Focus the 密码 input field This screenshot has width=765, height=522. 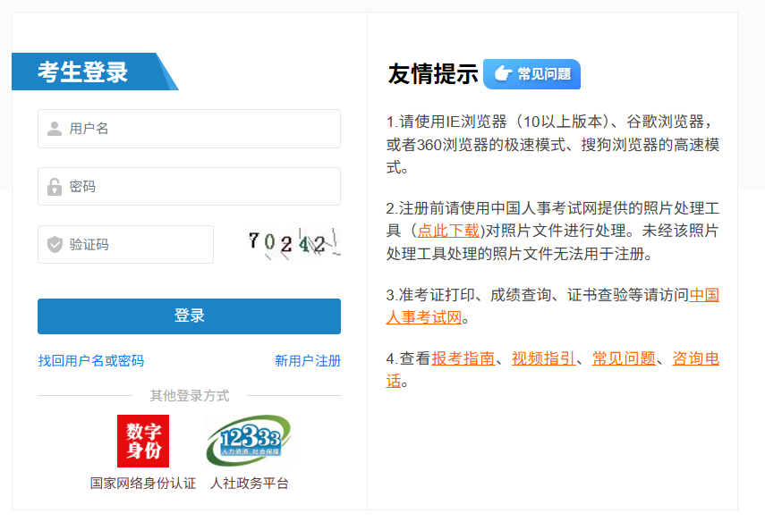(190, 187)
